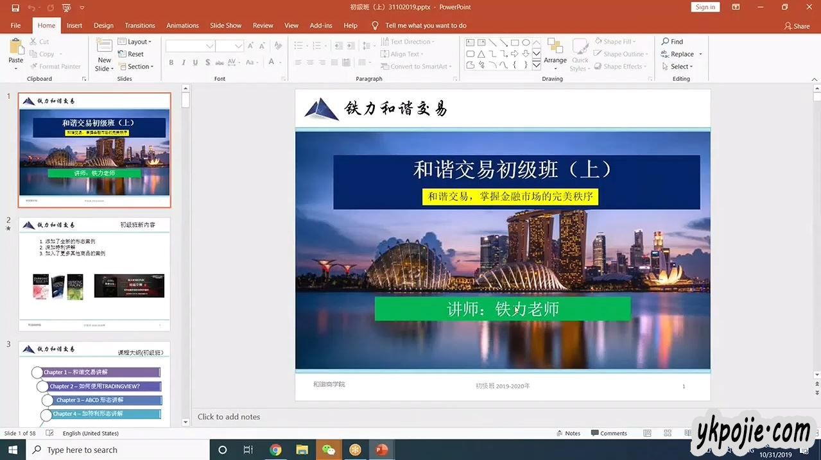Toggle Bold text formatting
821x460 pixels.
tap(171, 63)
